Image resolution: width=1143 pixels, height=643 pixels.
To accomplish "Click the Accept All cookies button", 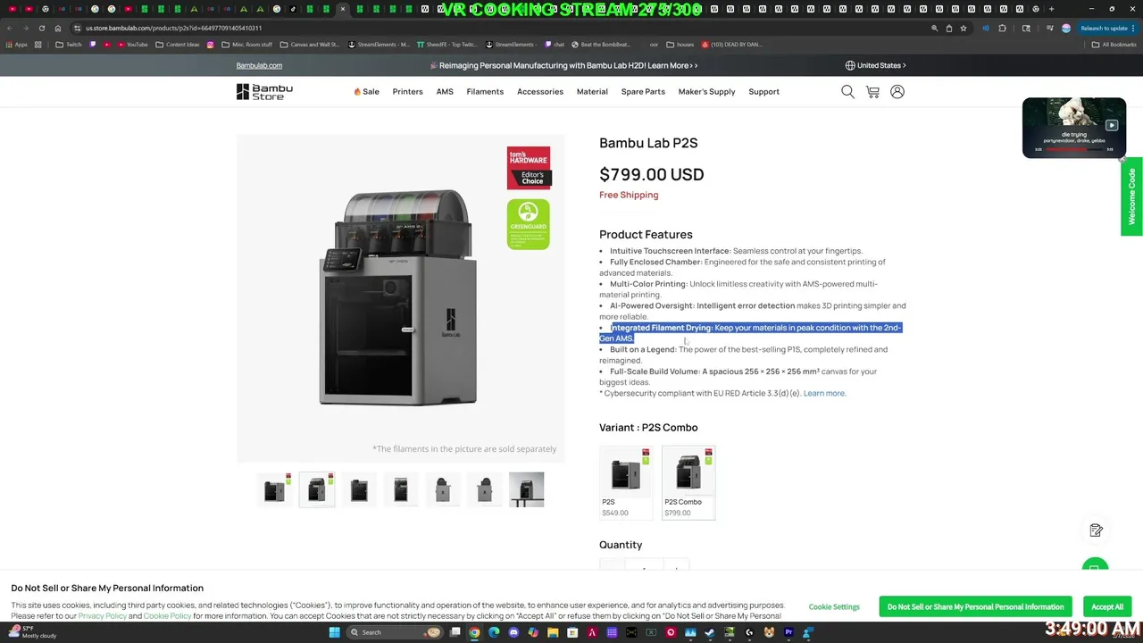I will pyautogui.click(x=1107, y=606).
